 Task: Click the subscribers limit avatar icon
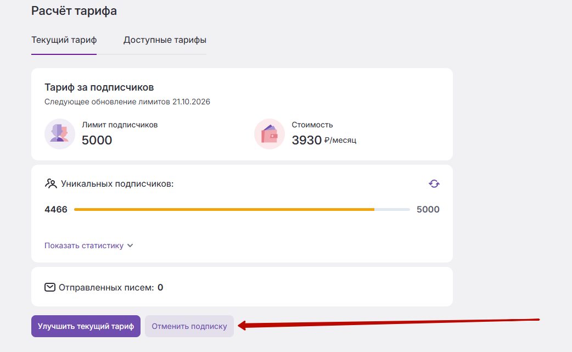(x=60, y=134)
